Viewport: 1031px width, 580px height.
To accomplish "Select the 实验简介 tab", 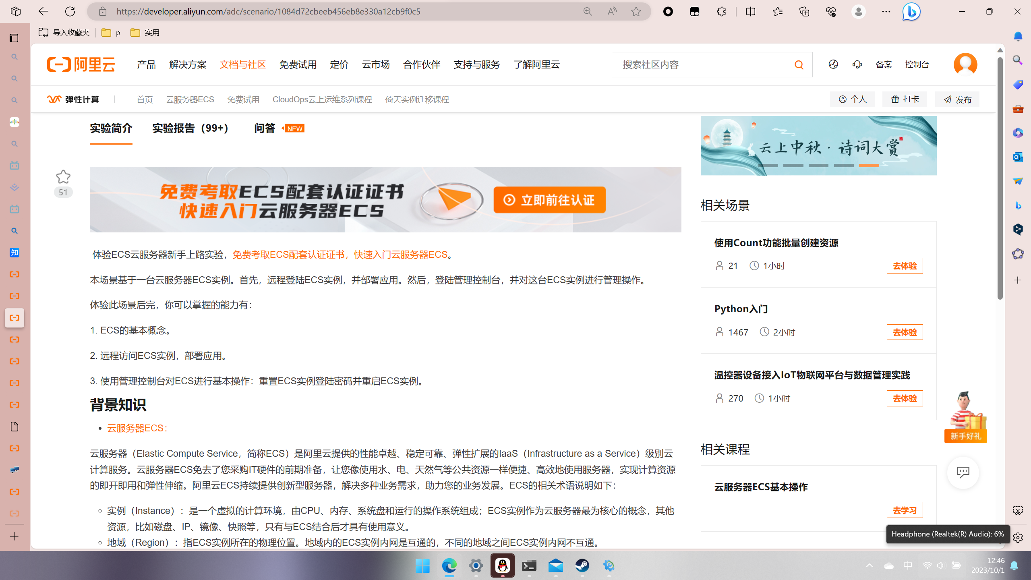I will [111, 128].
